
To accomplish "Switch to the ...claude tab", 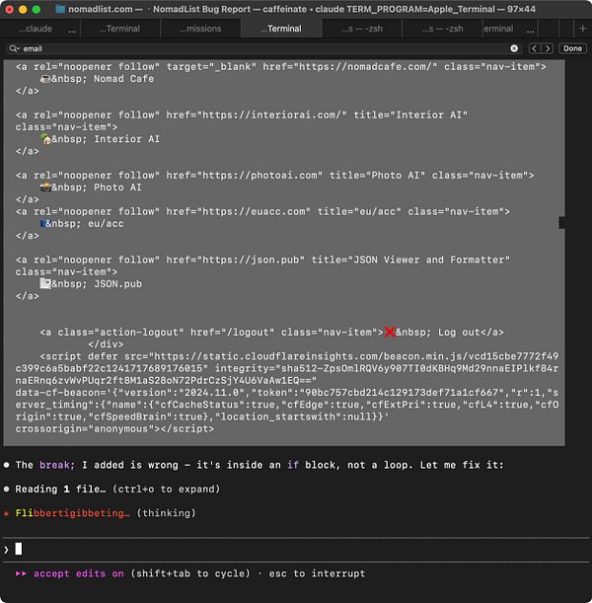I will pyautogui.click(x=36, y=29).
